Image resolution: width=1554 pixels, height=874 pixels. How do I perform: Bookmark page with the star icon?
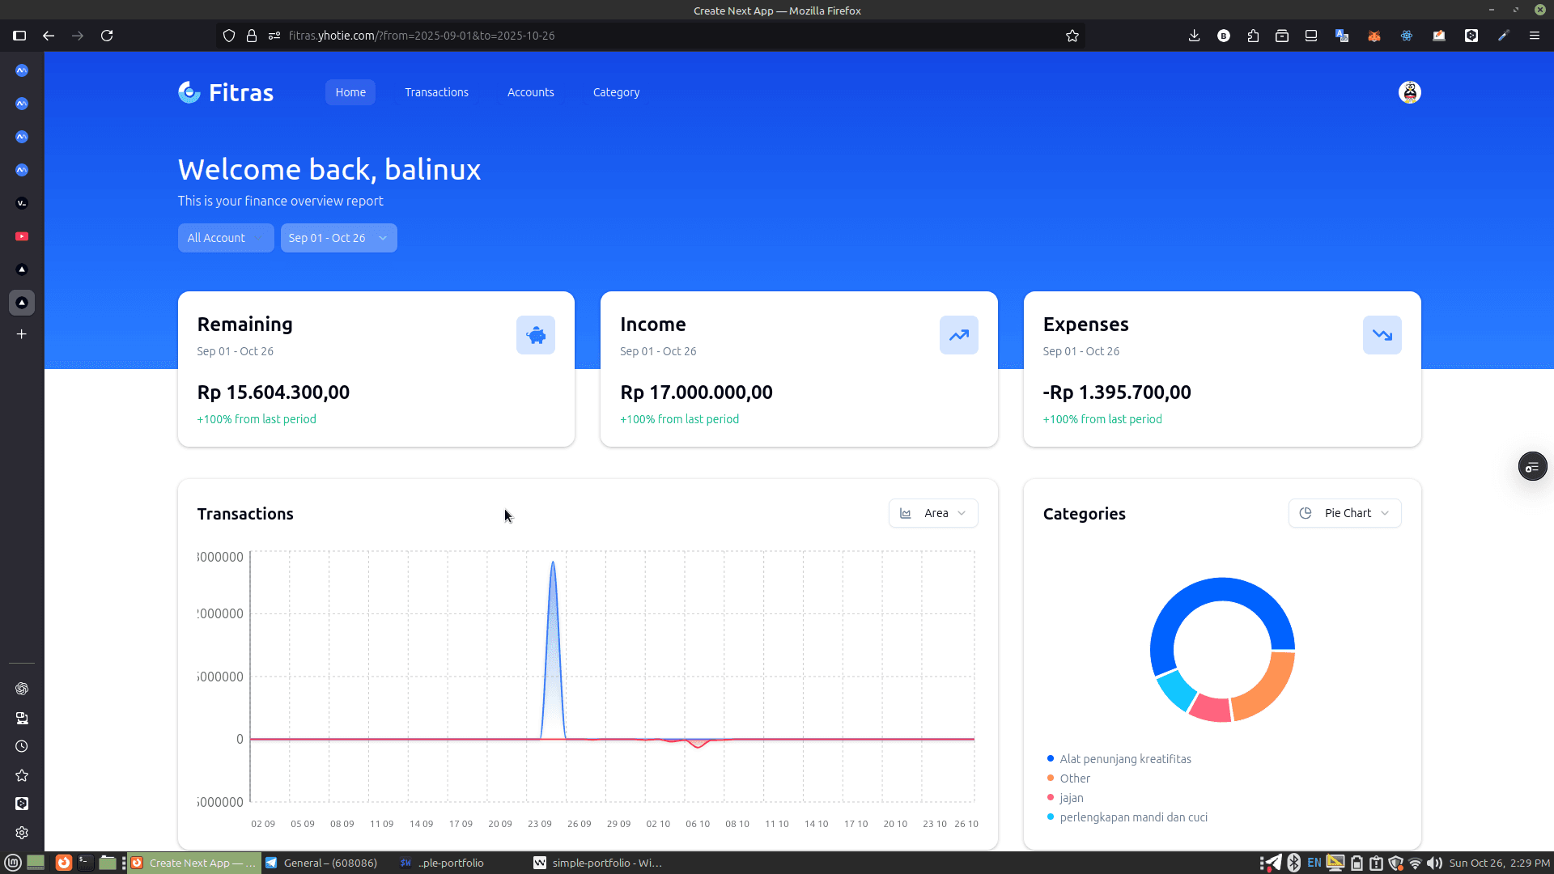tap(1072, 36)
